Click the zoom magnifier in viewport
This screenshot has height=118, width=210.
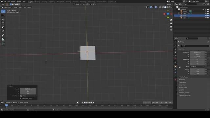171,20
